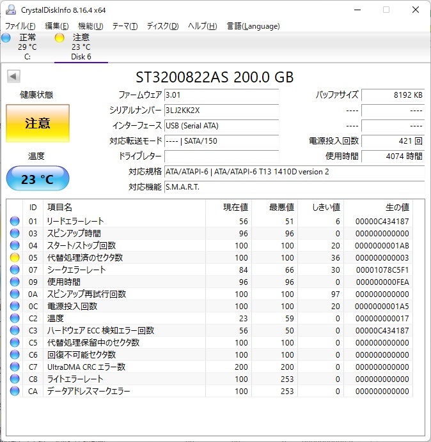Image resolution: width=431 pixels, height=442 pixels.
Task: Click status icon of 01 リードエラーレート row
Action: 15,221
